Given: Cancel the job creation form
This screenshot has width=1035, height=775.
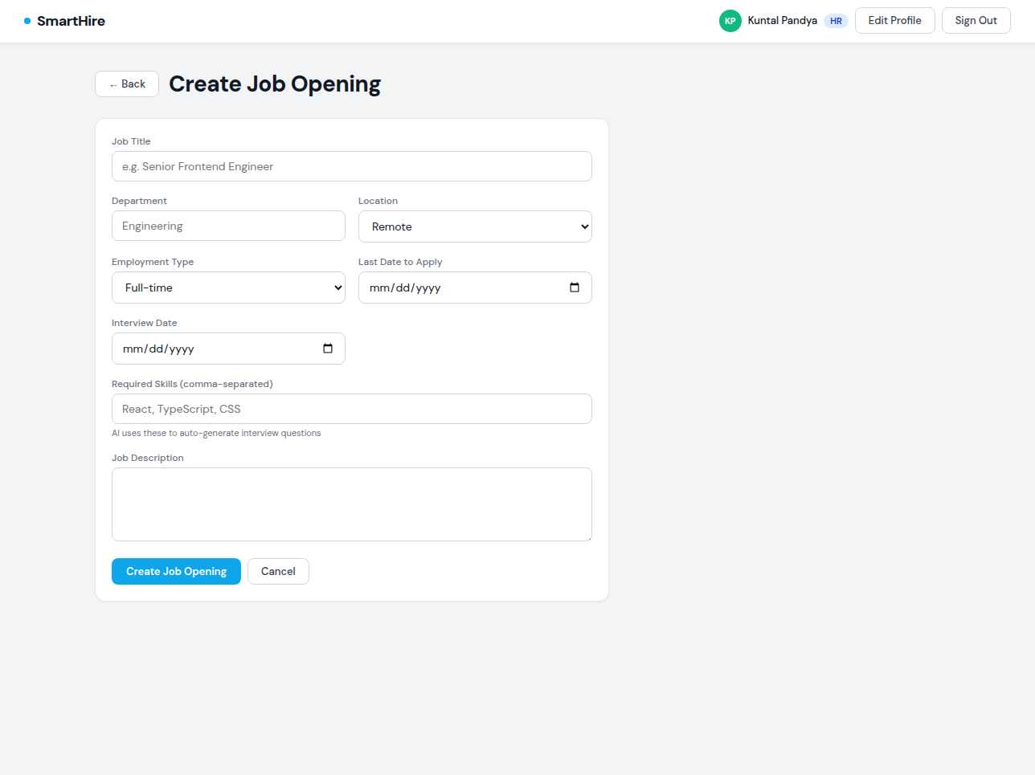Looking at the screenshot, I should click(x=278, y=571).
